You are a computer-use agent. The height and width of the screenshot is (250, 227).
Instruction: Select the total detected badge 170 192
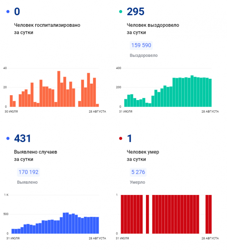[x=28, y=172]
